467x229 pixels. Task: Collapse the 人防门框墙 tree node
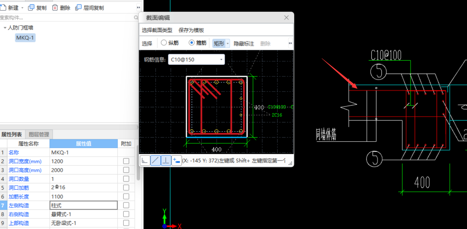point(5,28)
